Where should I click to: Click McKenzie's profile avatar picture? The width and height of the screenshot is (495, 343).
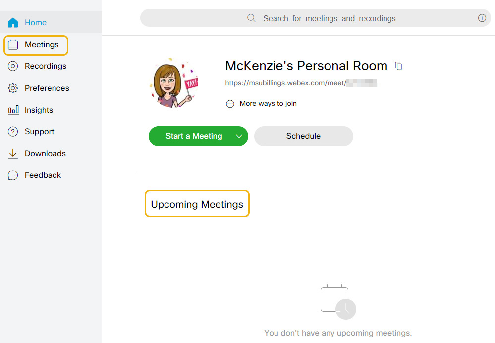174,83
